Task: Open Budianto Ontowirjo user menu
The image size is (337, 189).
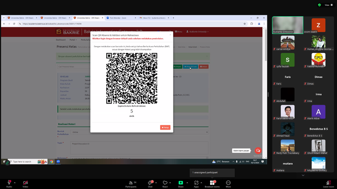Action: (x=197, y=31)
